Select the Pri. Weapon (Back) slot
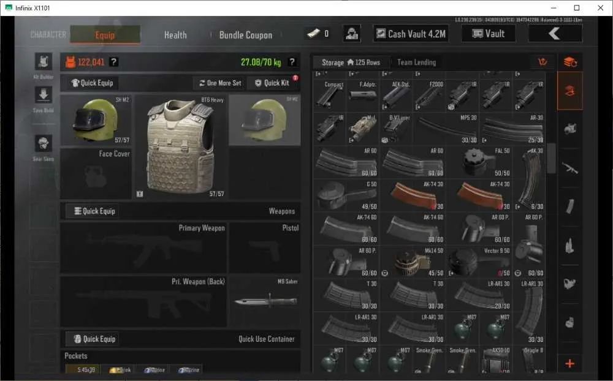Viewport: 613px width, 381px height. click(x=143, y=301)
